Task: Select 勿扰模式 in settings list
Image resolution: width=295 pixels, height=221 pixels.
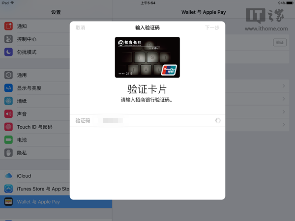Action: 35,52
